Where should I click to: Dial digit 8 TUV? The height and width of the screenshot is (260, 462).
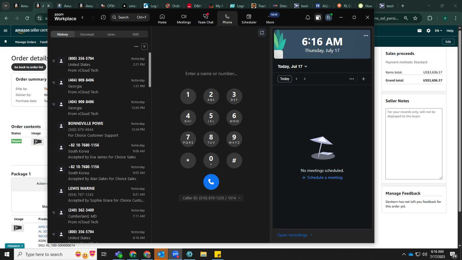211,139
